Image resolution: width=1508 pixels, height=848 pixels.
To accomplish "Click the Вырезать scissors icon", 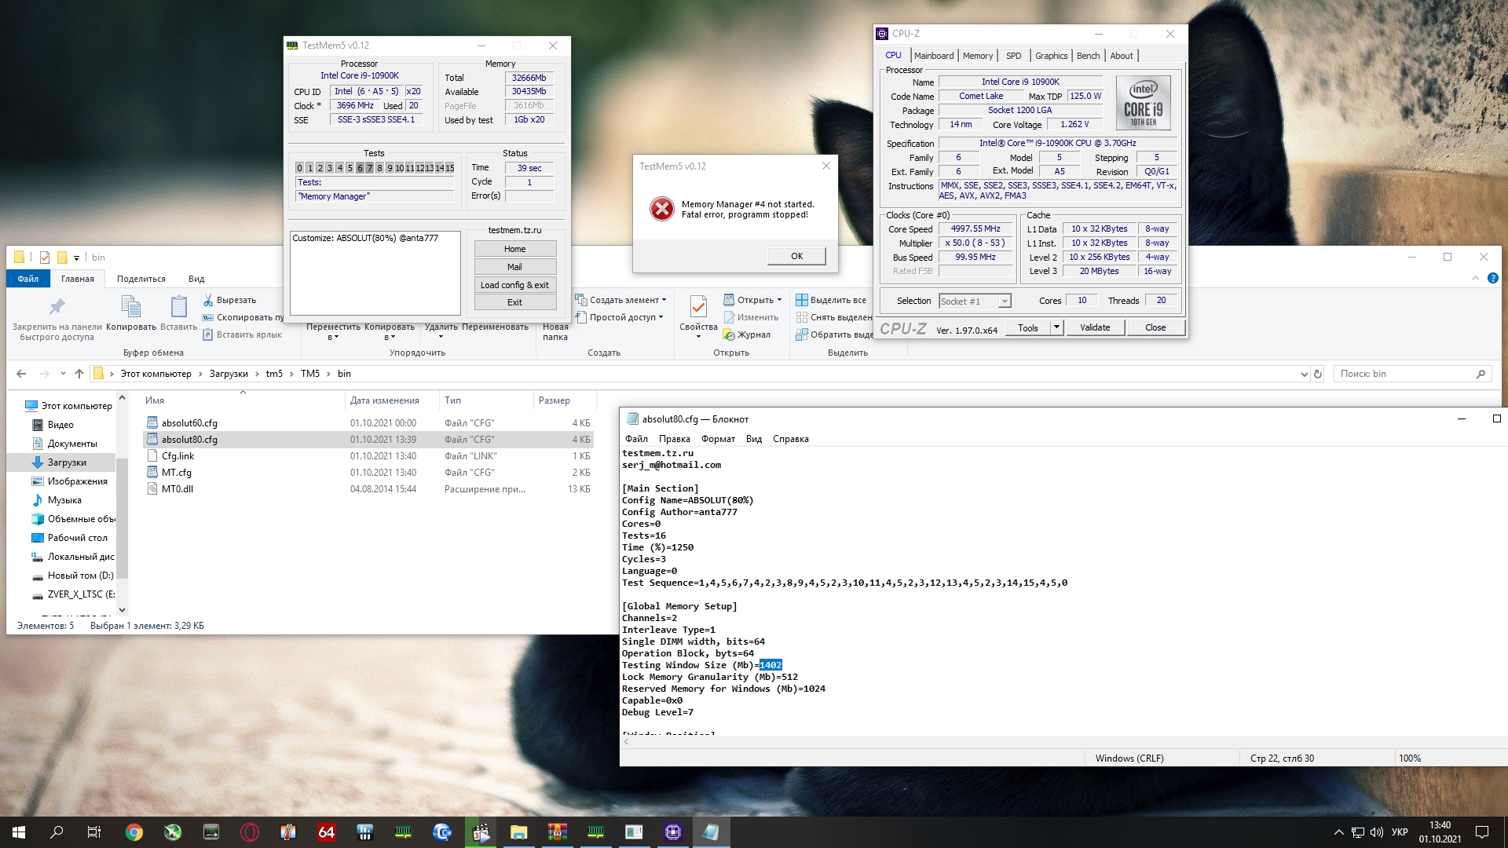I will click(x=208, y=300).
